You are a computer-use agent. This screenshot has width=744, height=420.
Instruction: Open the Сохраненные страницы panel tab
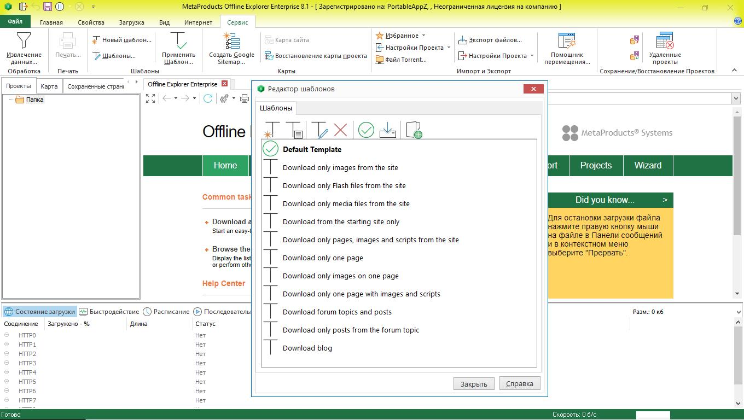[95, 86]
